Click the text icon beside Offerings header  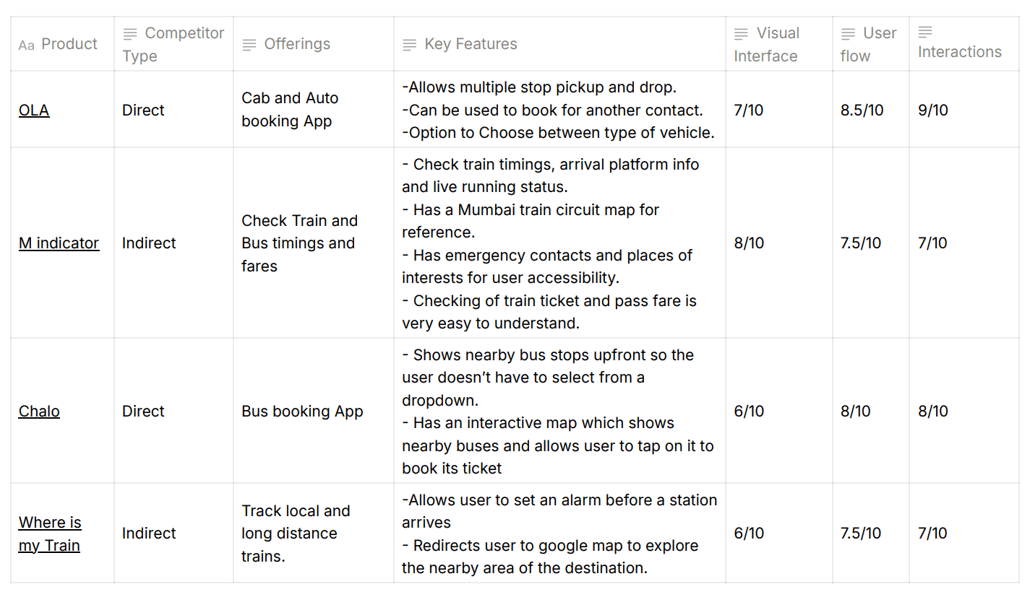coord(249,45)
